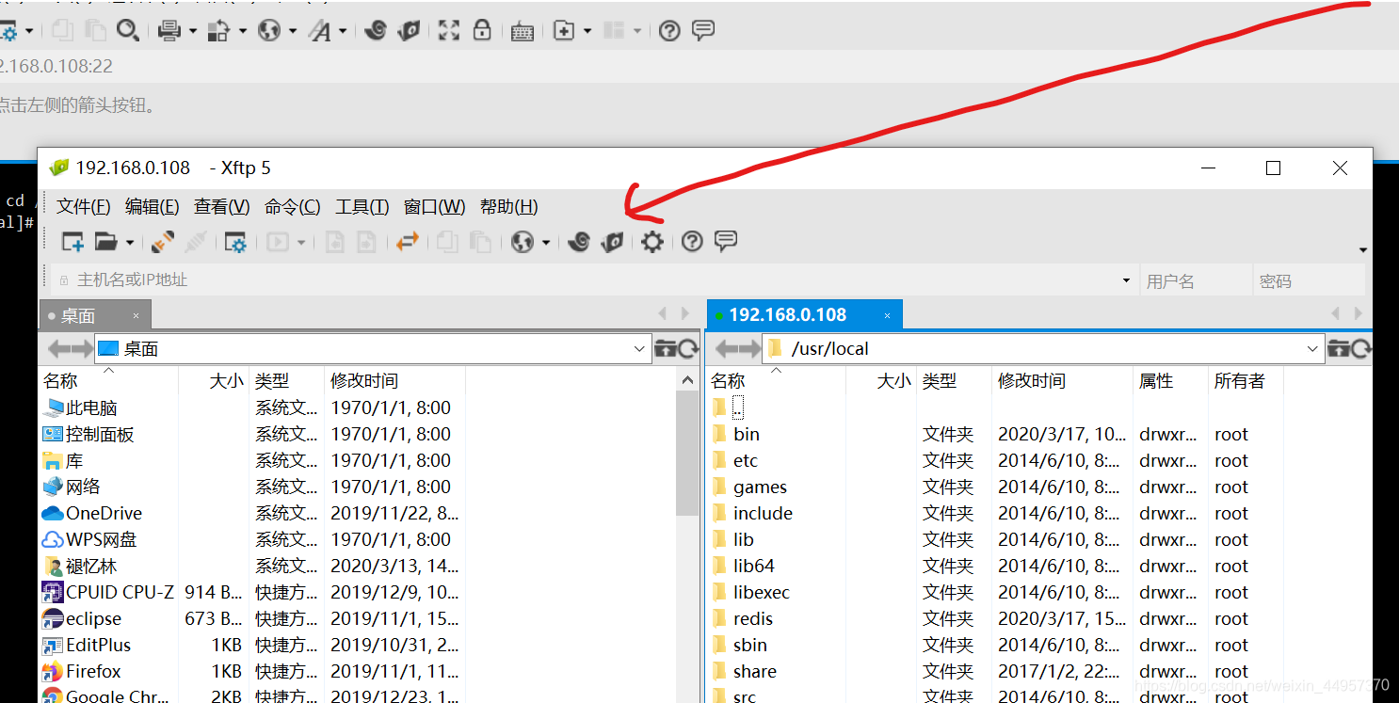Click the Font 'A' icon in Xshell toolbar

[320, 31]
